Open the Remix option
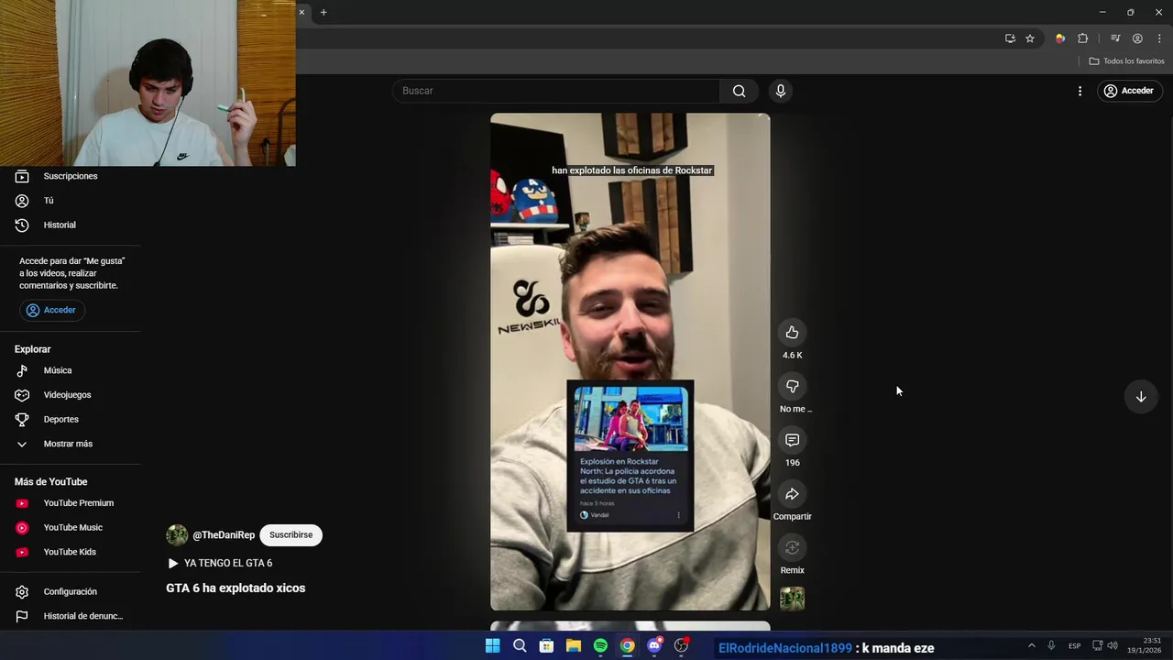 click(x=792, y=548)
